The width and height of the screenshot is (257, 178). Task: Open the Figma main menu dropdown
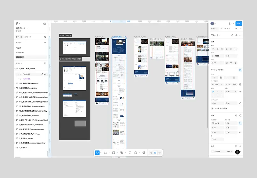18,24
